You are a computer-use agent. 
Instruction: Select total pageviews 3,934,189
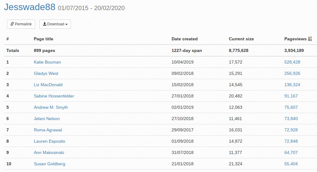point(294,51)
